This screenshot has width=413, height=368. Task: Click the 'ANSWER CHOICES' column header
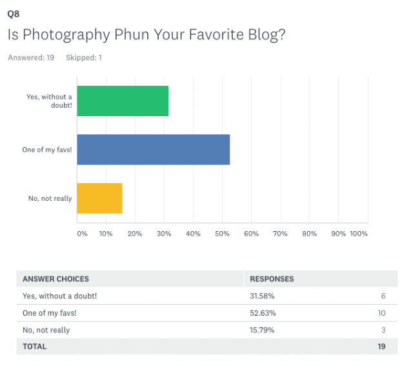pos(55,279)
